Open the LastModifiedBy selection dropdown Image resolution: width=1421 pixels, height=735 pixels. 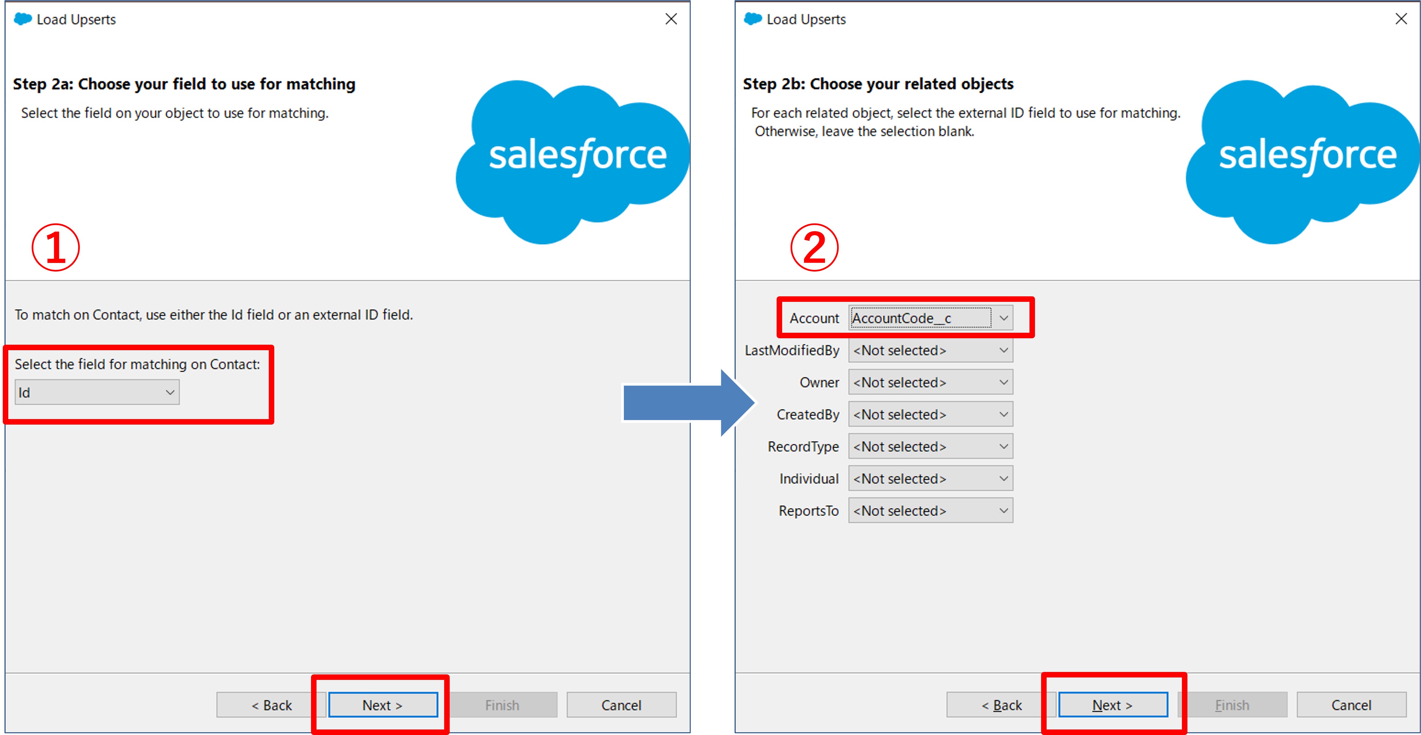coord(931,350)
